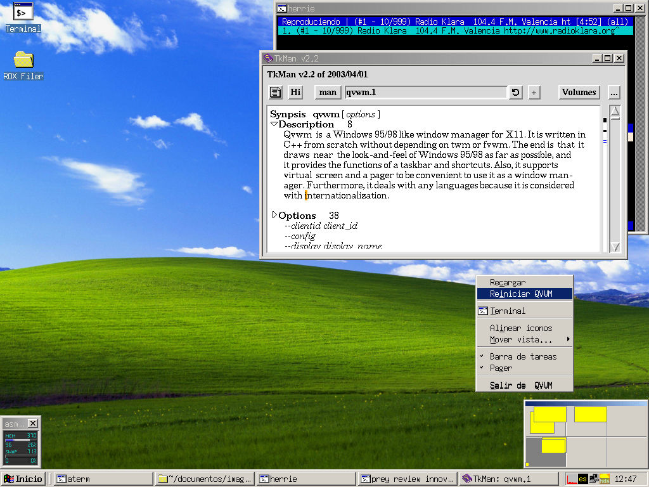Click the herrie window title bar icon
The height and width of the screenshot is (487, 649).
pos(282,8)
